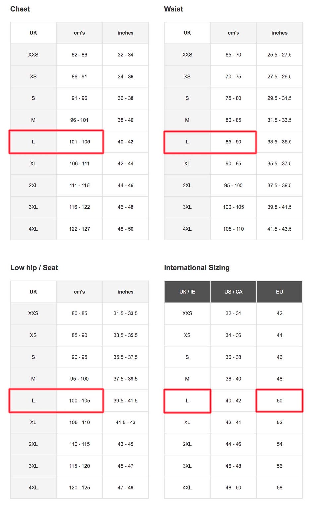Select the 25.5 - 27.5 waist inches cell
This screenshot has width=318, height=508.
tap(279, 55)
